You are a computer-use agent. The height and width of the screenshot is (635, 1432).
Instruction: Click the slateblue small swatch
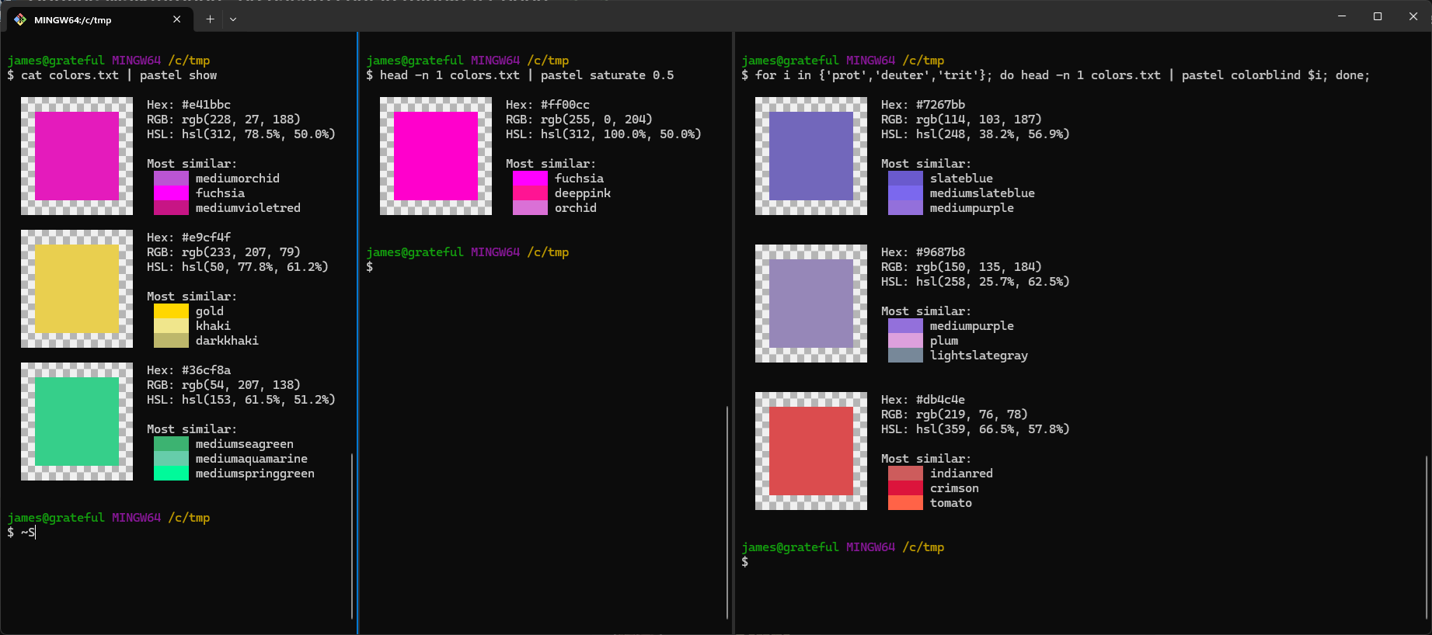point(905,179)
